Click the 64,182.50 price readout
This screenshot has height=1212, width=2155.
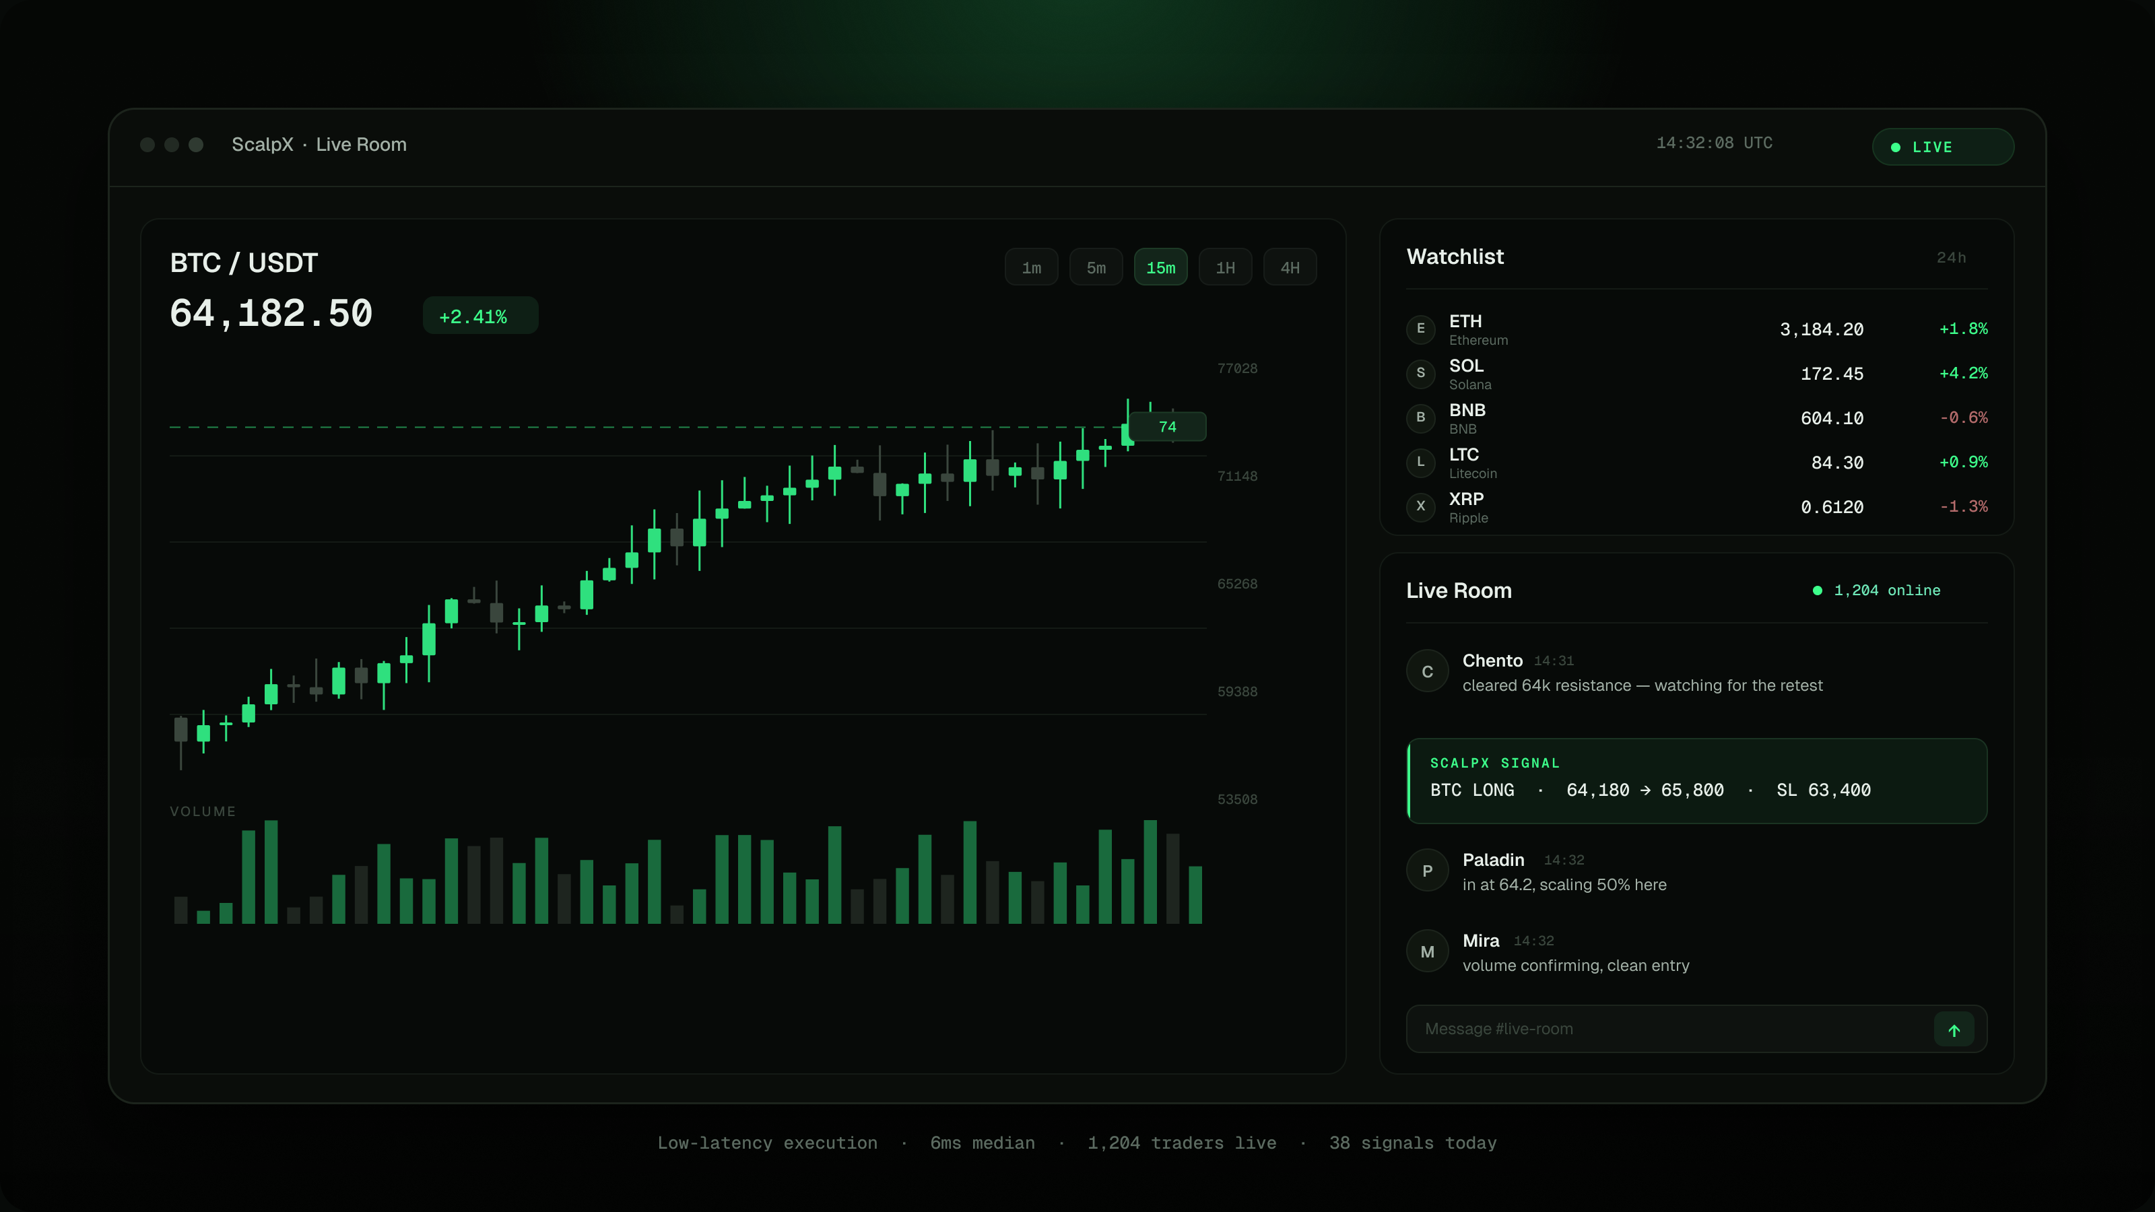coord(271,314)
